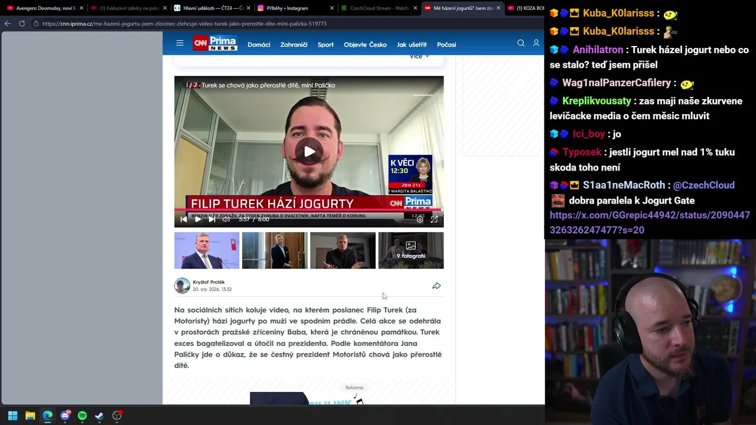Close the Příběhy Instagram tab
This screenshot has height=425, width=756.
click(332, 8)
